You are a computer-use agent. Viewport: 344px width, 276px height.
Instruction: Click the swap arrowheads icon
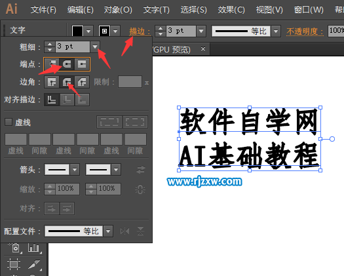(141, 170)
